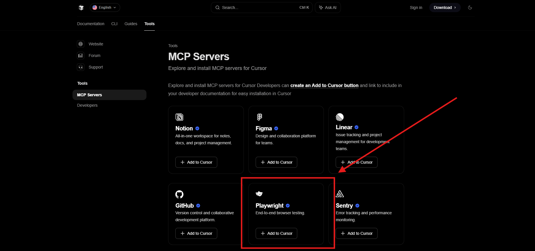Viewport: 535px width, 251px height.
Task: Click the US flag icon
Action: (95, 8)
